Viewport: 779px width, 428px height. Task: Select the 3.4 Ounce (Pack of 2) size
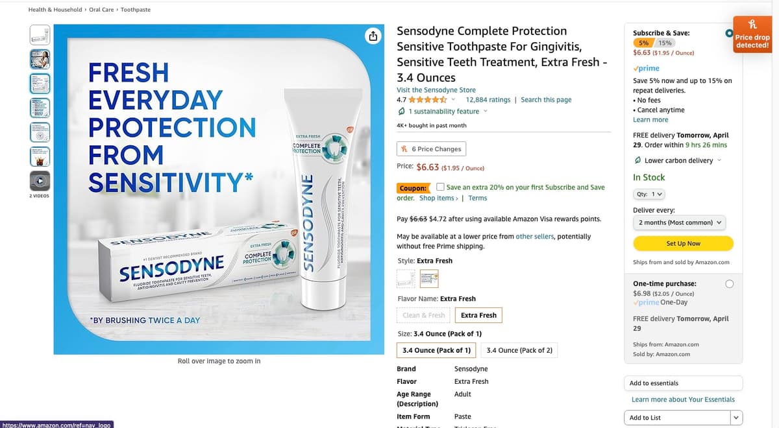point(519,350)
